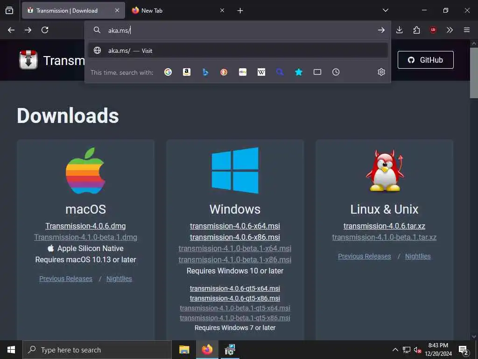
Task: Download transmission-4.1.0-beta.1-qt5-x64.msi
Action: pyautogui.click(x=235, y=308)
